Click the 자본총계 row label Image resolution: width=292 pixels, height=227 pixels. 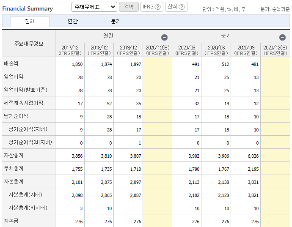pos(14,181)
